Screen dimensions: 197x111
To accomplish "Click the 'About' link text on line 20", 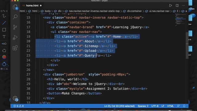I will pos(90,41).
